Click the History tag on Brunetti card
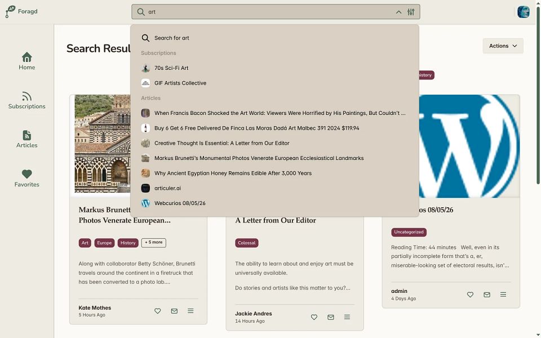 point(128,243)
